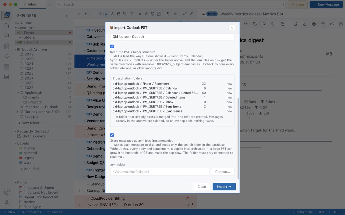Click the Close button in the dialog

202,187
